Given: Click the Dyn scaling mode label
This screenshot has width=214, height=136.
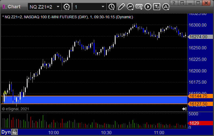Looking at the screenshot, I should (x=6, y=132).
